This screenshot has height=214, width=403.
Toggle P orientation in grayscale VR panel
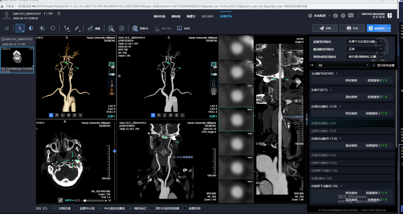[x=159, y=115]
